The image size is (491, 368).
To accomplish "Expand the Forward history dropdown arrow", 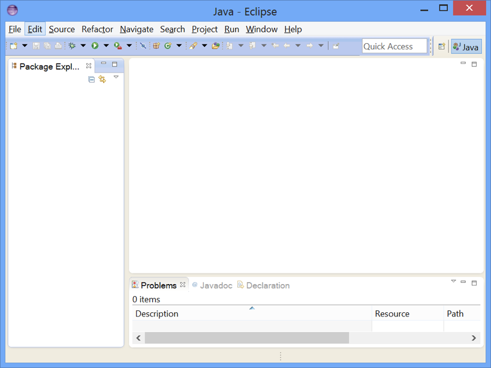I will click(321, 46).
